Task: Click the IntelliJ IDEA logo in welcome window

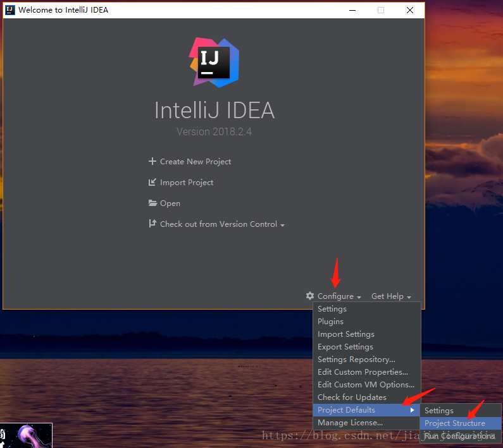Action: point(214,63)
